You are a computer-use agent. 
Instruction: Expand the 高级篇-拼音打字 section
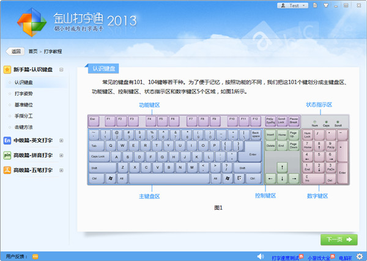62,156
